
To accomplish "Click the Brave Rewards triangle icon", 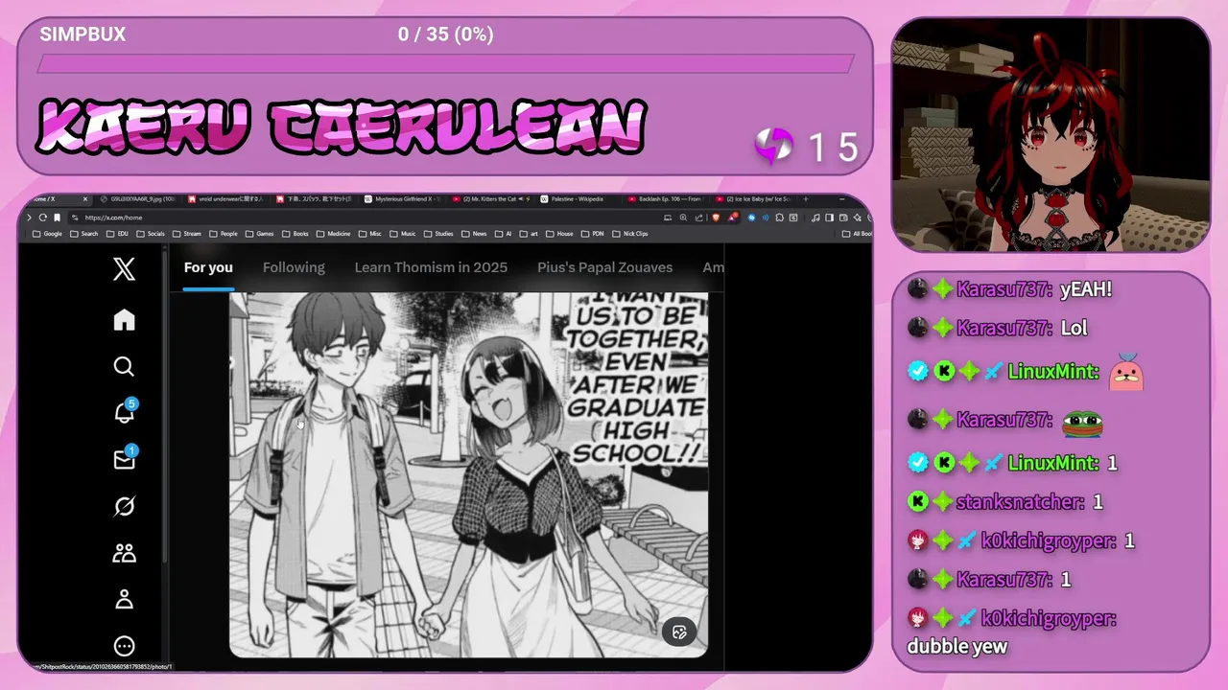I will [x=733, y=218].
